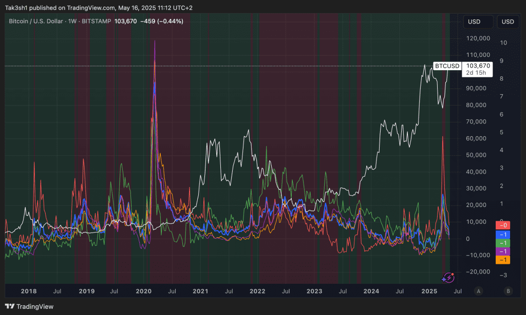Open the rightmost USD currency selector
526x315 pixels.
point(508,22)
